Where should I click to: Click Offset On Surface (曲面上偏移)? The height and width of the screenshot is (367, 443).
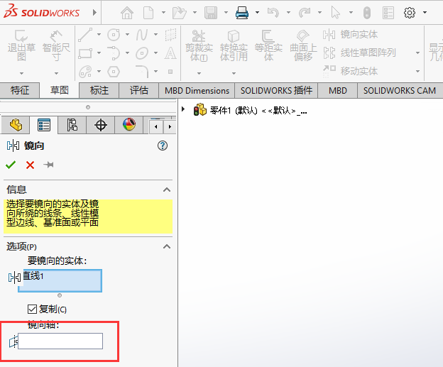tap(303, 45)
